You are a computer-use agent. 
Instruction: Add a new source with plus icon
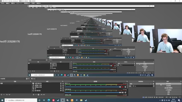click(34, 95)
